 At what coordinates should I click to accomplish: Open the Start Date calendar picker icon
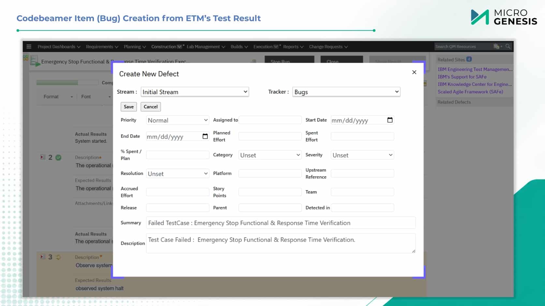390,120
